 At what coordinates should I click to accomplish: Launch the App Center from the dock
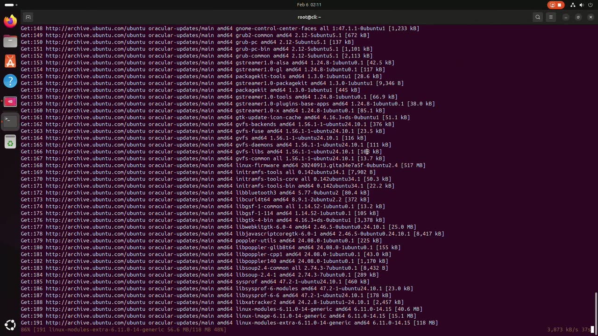(x=10, y=61)
